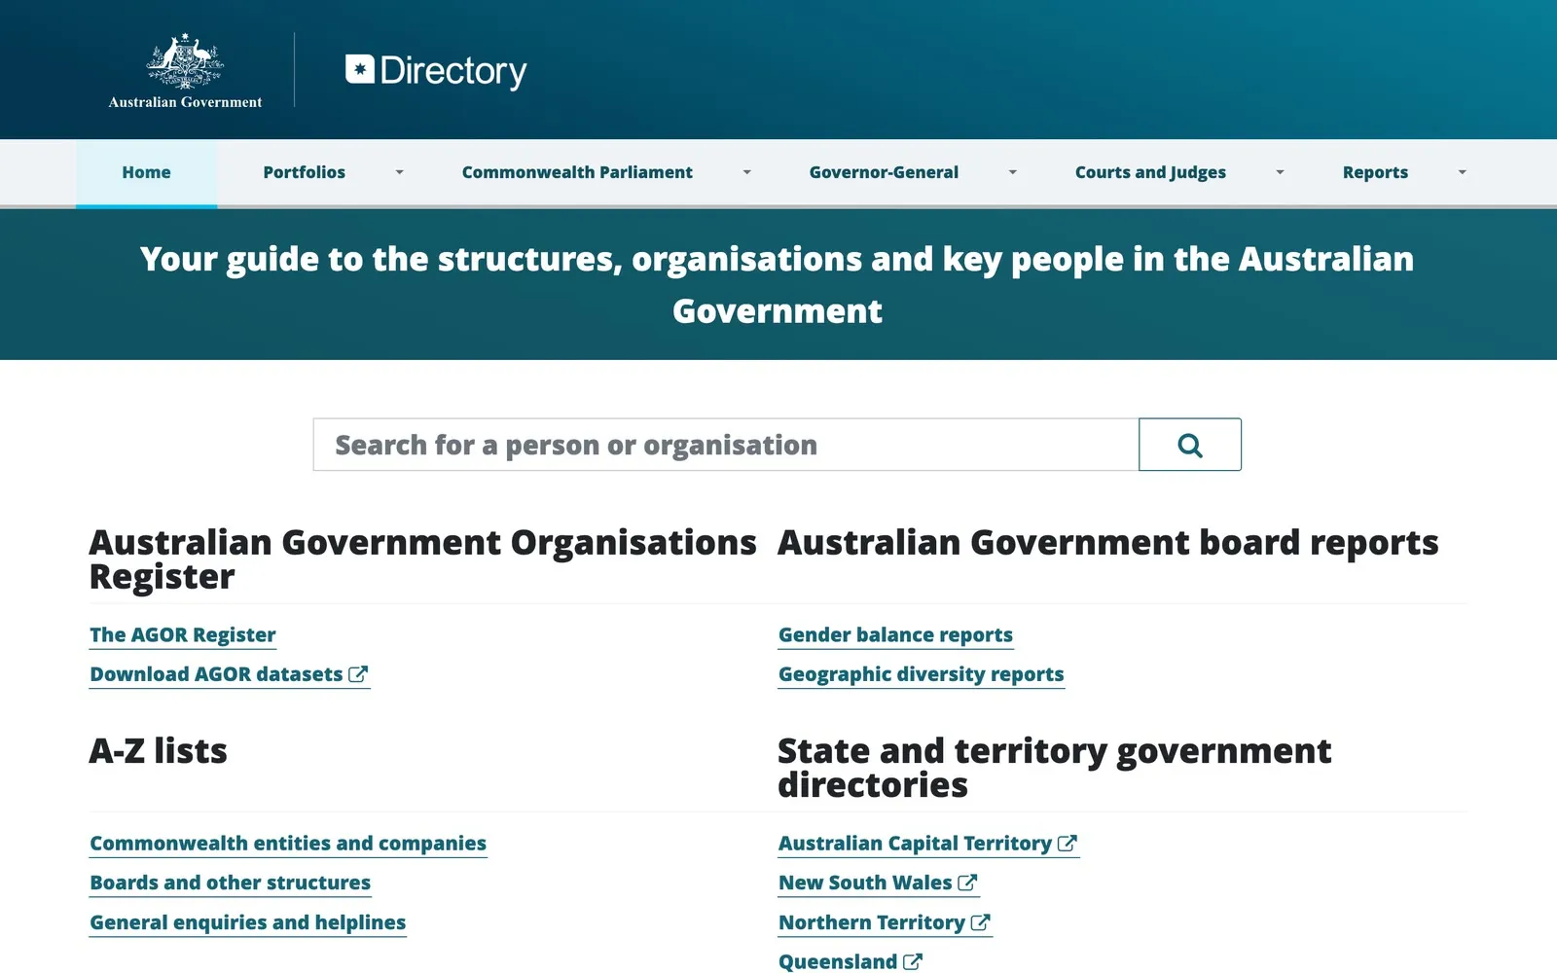Expand the Reports dropdown arrow

tap(1462, 172)
